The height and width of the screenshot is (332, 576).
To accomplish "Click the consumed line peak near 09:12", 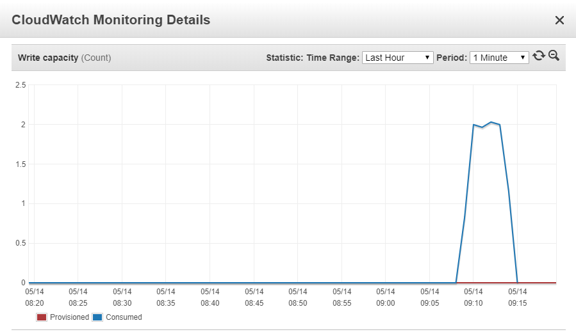I will (x=491, y=122).
